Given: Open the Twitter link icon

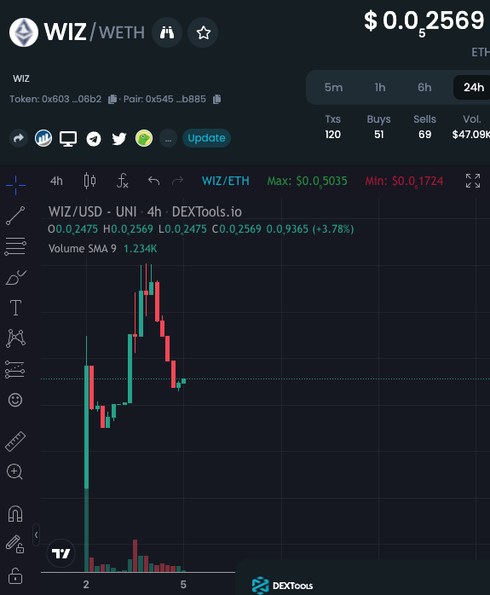Looking at the screenshot, I should tap(118, 138).
